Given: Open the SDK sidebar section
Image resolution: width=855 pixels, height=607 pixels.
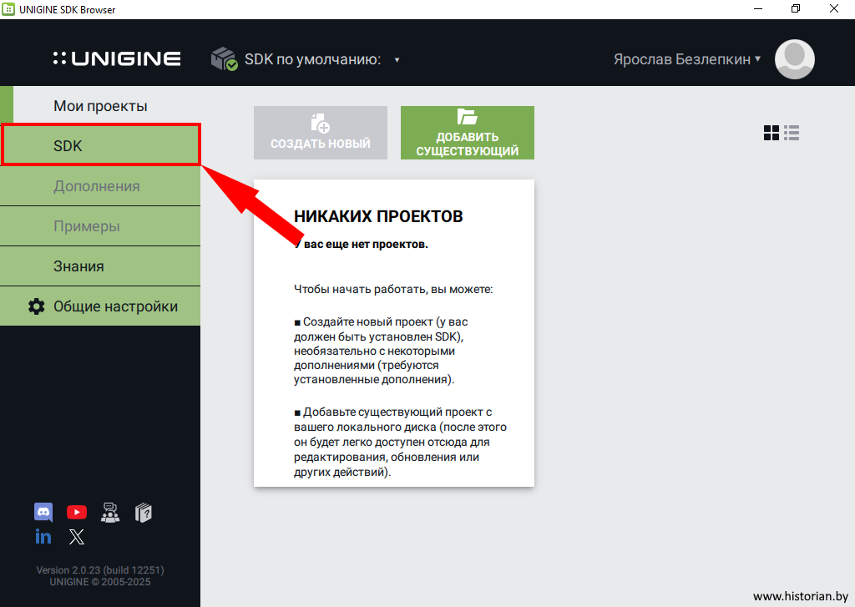Looking at the screenshot, I should pyautogui.click(x=100, y=146).
